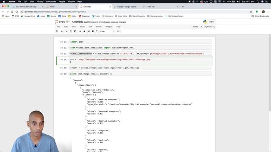Rename notebook via Untitled3 title
The height and width of the screenshot is (152, 271).
[x=77, y=22]
